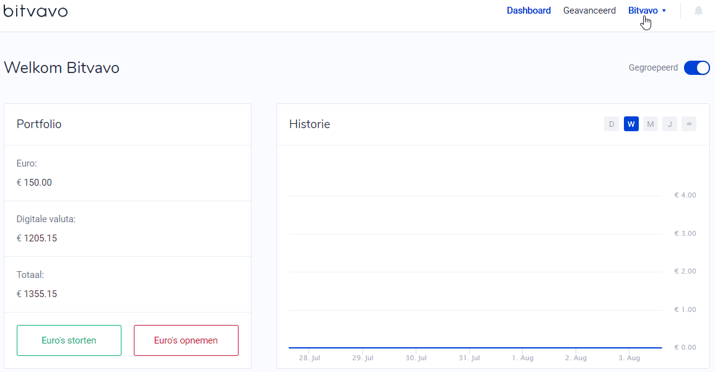The width and height of the screenshot is (715, 372).
Task: Click the 3. Aug date on chart axis
Action: coord(629,358)
